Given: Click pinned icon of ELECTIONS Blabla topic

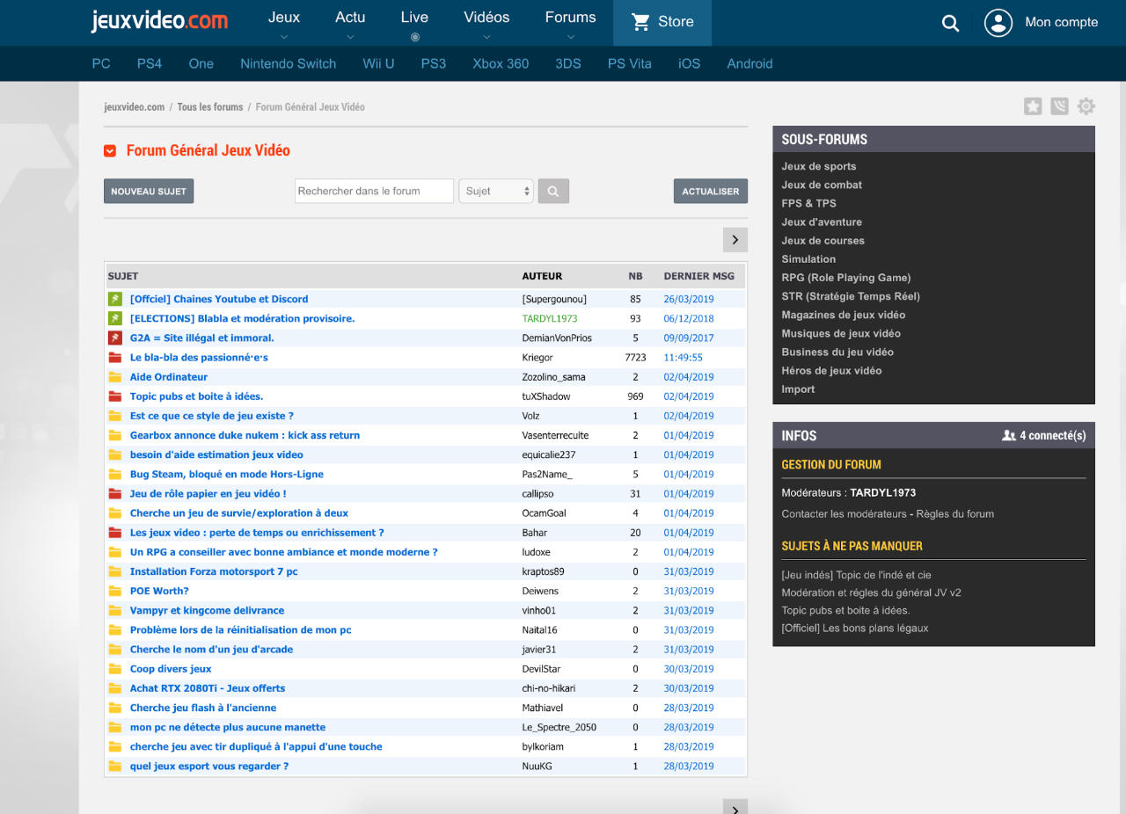Looking at the screenshot, I should [x=114, y=318].
